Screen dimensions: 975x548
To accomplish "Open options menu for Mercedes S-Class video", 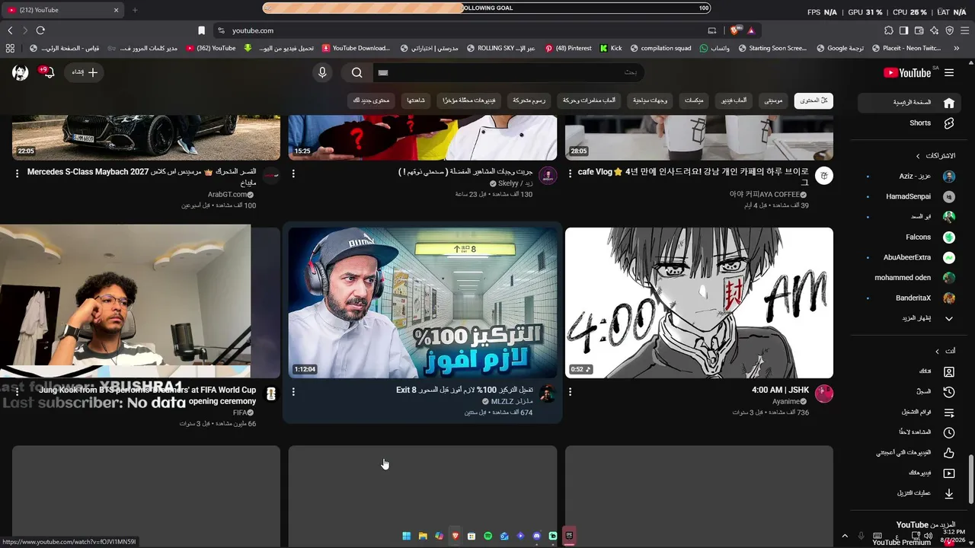I will [x=17, y=174].
